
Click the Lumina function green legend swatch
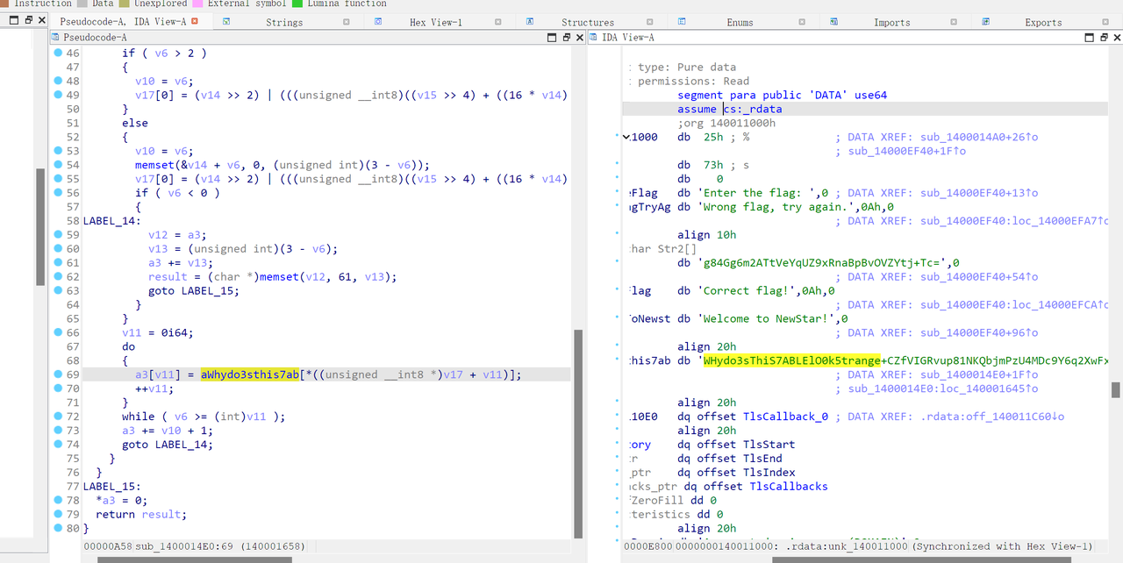[x=297, y=4]
